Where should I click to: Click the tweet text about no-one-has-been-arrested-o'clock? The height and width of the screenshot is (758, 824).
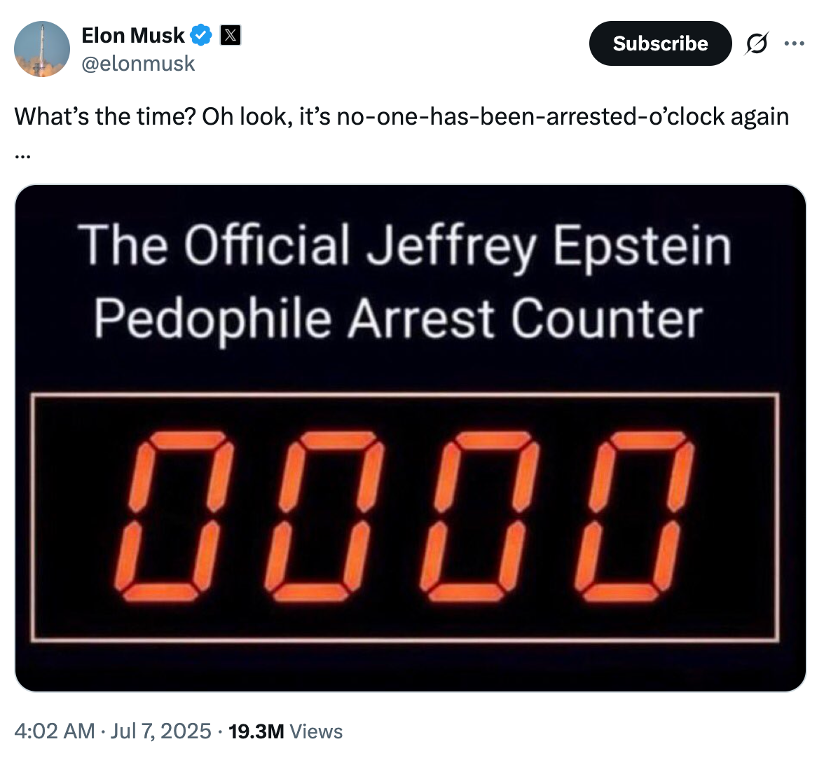(401, 116)
